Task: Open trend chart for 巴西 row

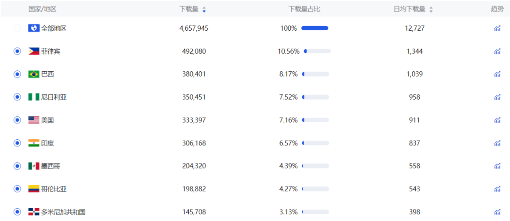Action: tap(497, 74)
